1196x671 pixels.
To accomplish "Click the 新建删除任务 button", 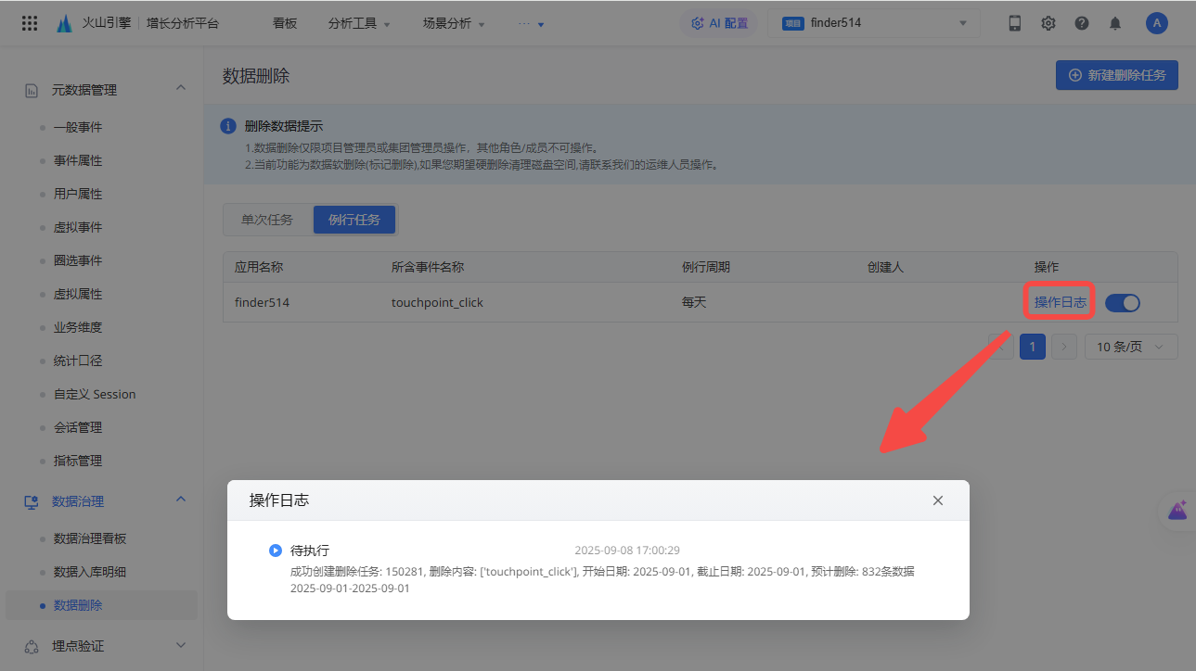I will pos(1117,75).
